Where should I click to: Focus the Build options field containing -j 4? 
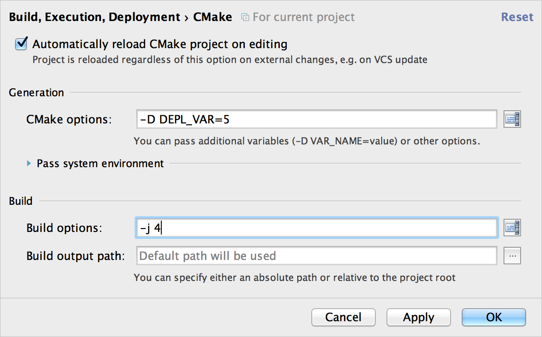click(x=316, y=228)
